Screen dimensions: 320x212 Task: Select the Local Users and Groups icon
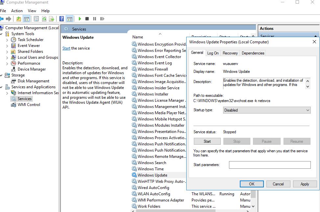[x=13, y=57]
